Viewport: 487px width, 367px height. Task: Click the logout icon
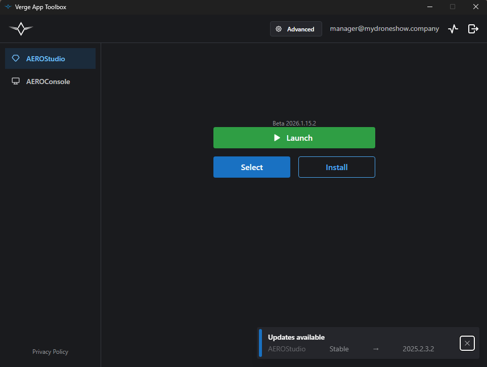click(473, 29)
